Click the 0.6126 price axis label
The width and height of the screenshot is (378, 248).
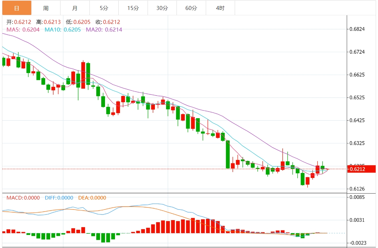(x=357, y=189)
